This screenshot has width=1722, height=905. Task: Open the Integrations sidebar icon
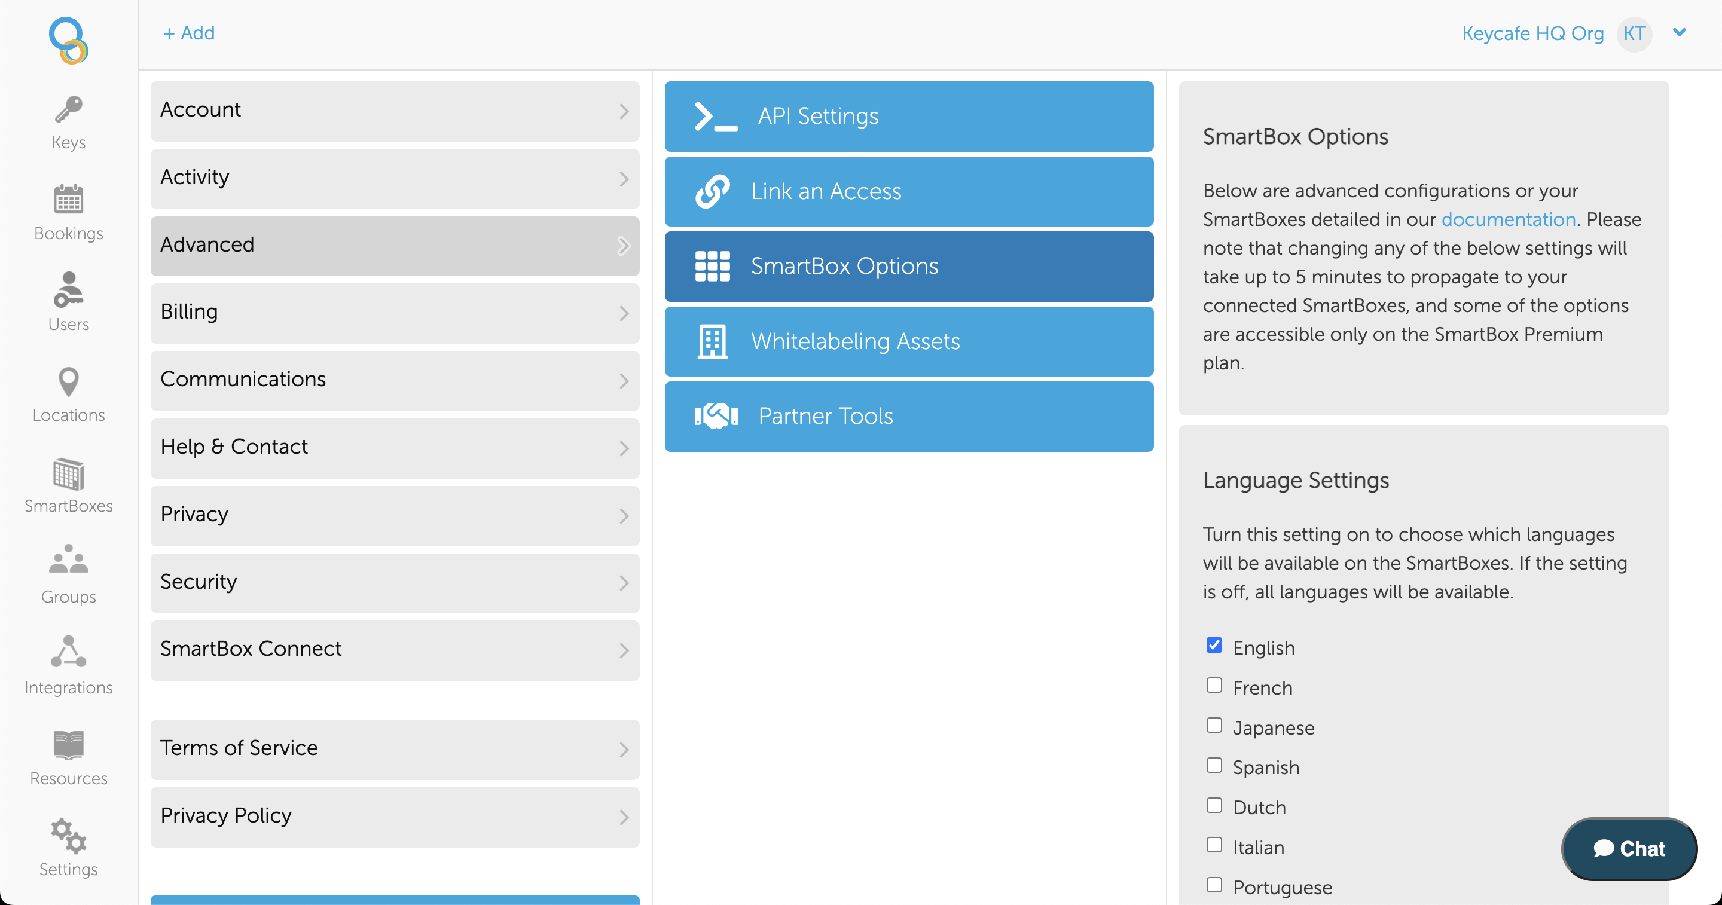point(68,651)
